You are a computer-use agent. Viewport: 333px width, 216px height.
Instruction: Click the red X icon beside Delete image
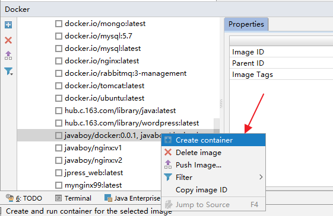coord(168,152)
